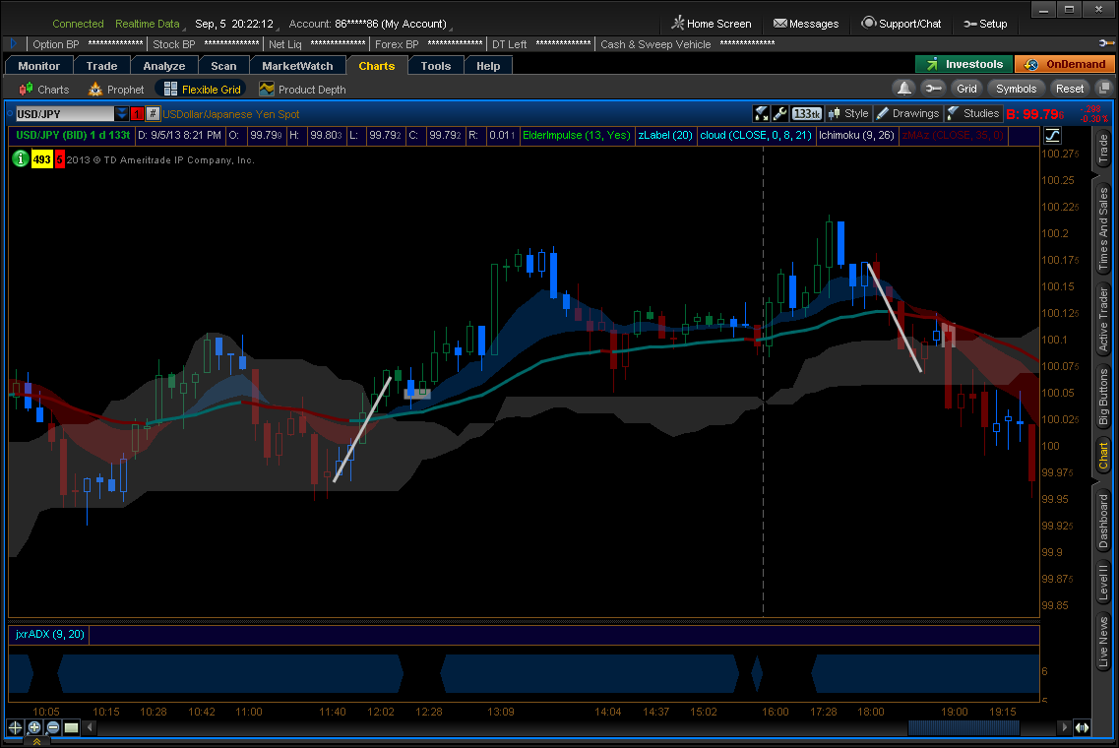Open chart settings wrench icon
1119x748 pixels.
(780, 113)
